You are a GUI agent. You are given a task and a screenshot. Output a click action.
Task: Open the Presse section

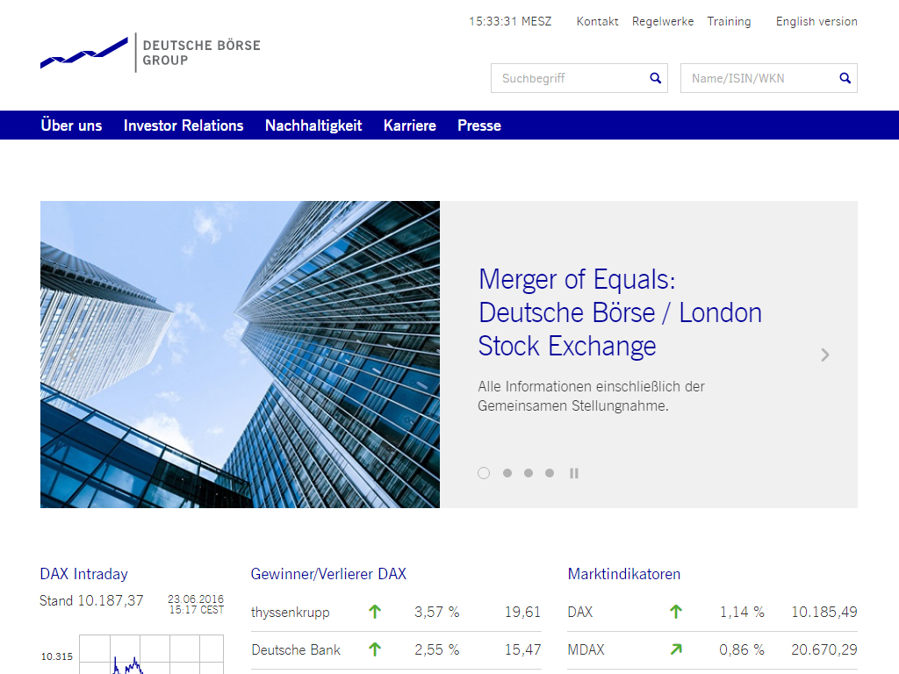pos(479,125)
